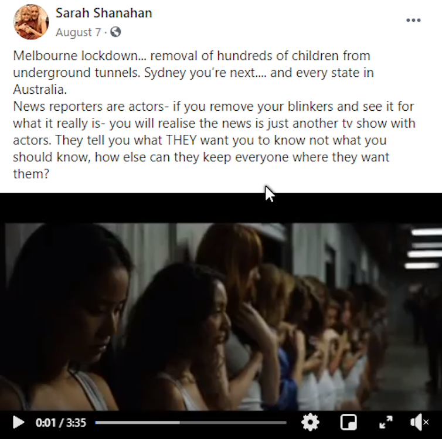Play the video with the play button
This screenshot has height=439, width=442.
coord(18,423)
